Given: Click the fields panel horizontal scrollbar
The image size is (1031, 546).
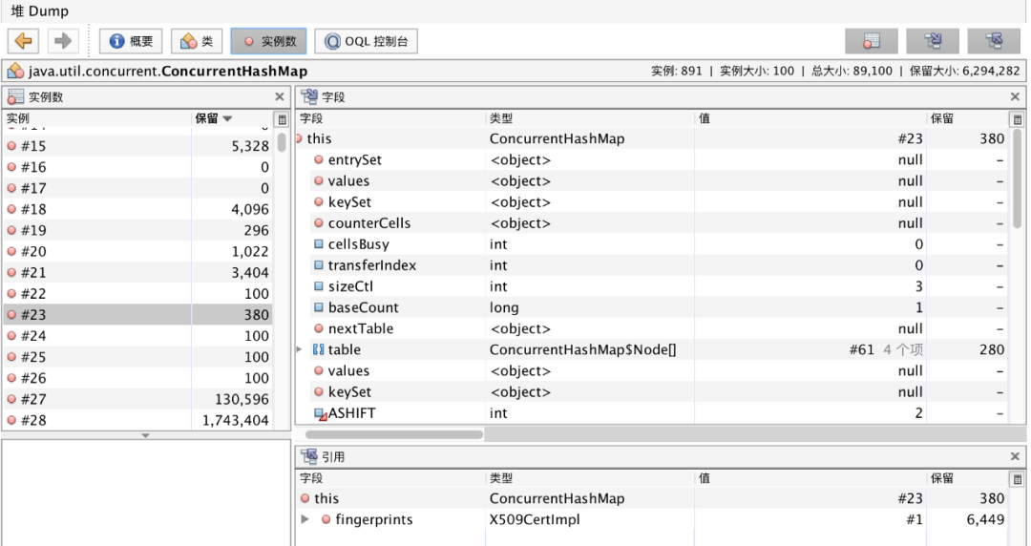Looking at the screenshot, I should 391,434.
